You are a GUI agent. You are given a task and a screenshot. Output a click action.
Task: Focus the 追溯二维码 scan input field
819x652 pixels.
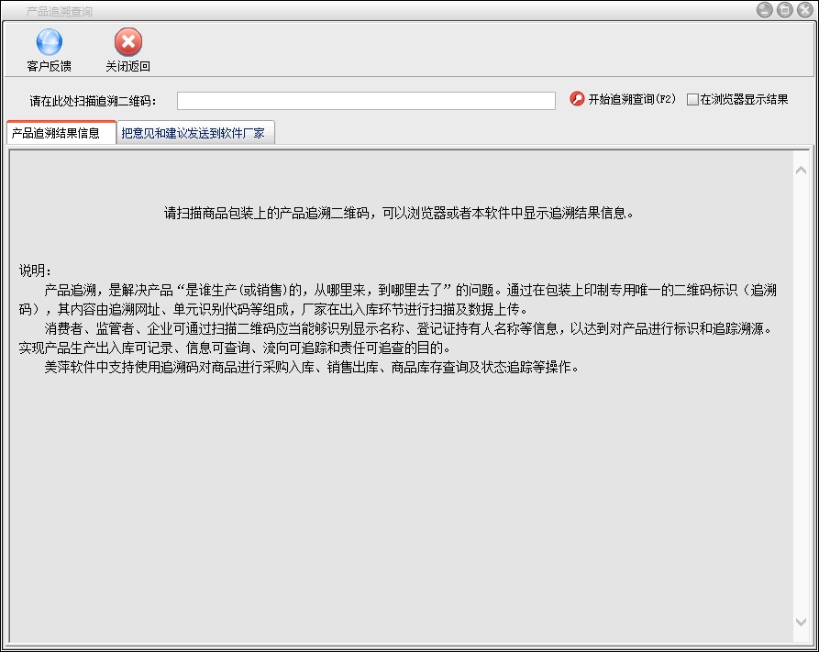pos(366,101)
